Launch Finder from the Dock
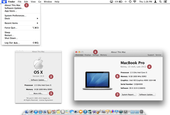The height and width of the screenshot is (115, 170). 27,112
